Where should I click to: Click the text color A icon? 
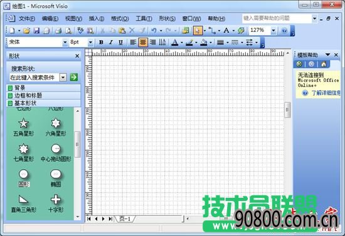[x=175, y=43]
